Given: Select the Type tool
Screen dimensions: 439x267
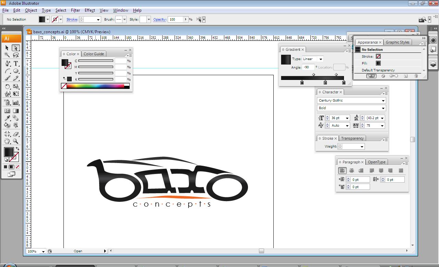Looking at the screenshot, I should pos(16,63).
